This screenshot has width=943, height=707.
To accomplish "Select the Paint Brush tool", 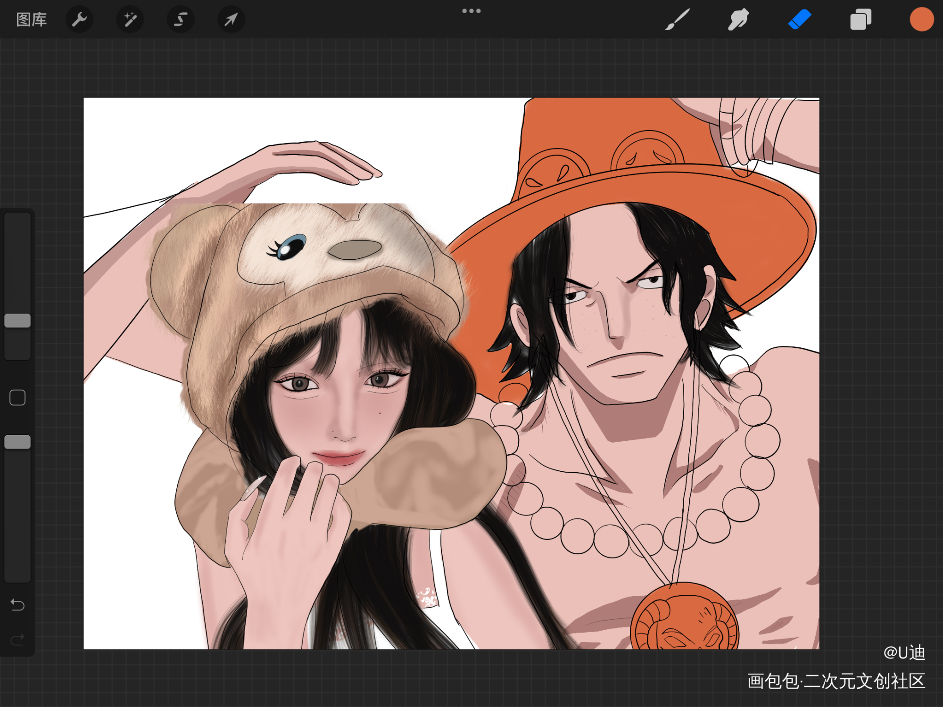I will (x=678, y=20).
